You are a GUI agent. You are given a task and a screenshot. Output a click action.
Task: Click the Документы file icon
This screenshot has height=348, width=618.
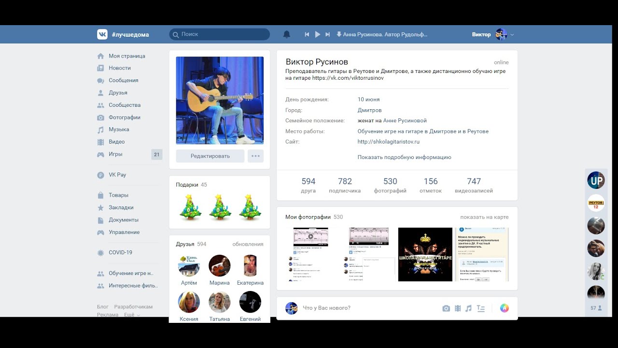click(100, 220)
